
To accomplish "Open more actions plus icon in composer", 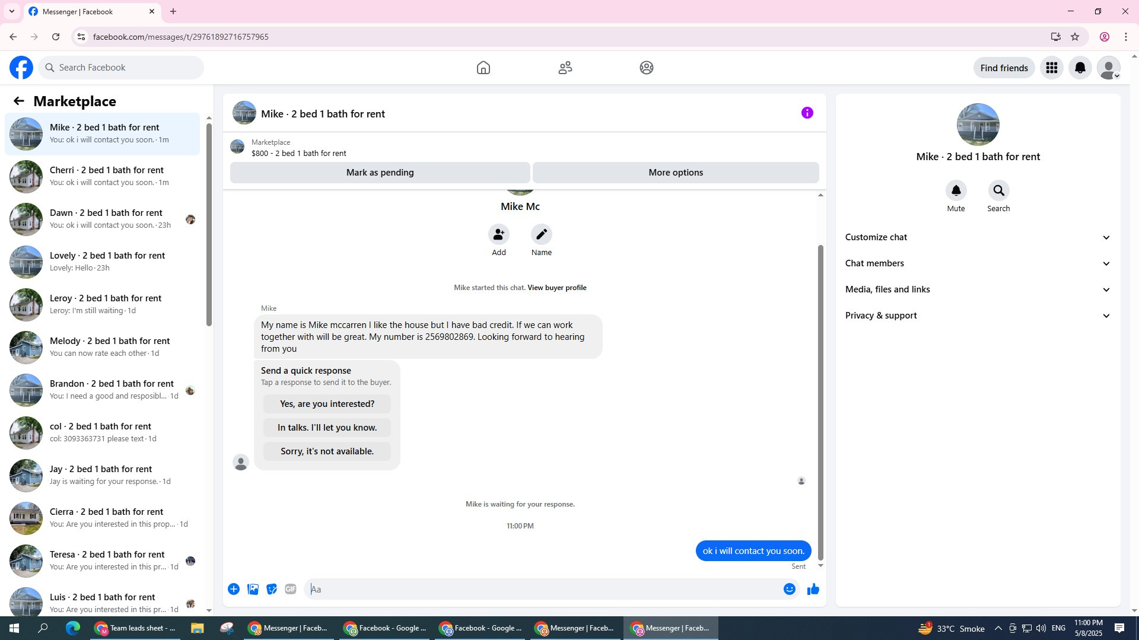I will [234, 589].
